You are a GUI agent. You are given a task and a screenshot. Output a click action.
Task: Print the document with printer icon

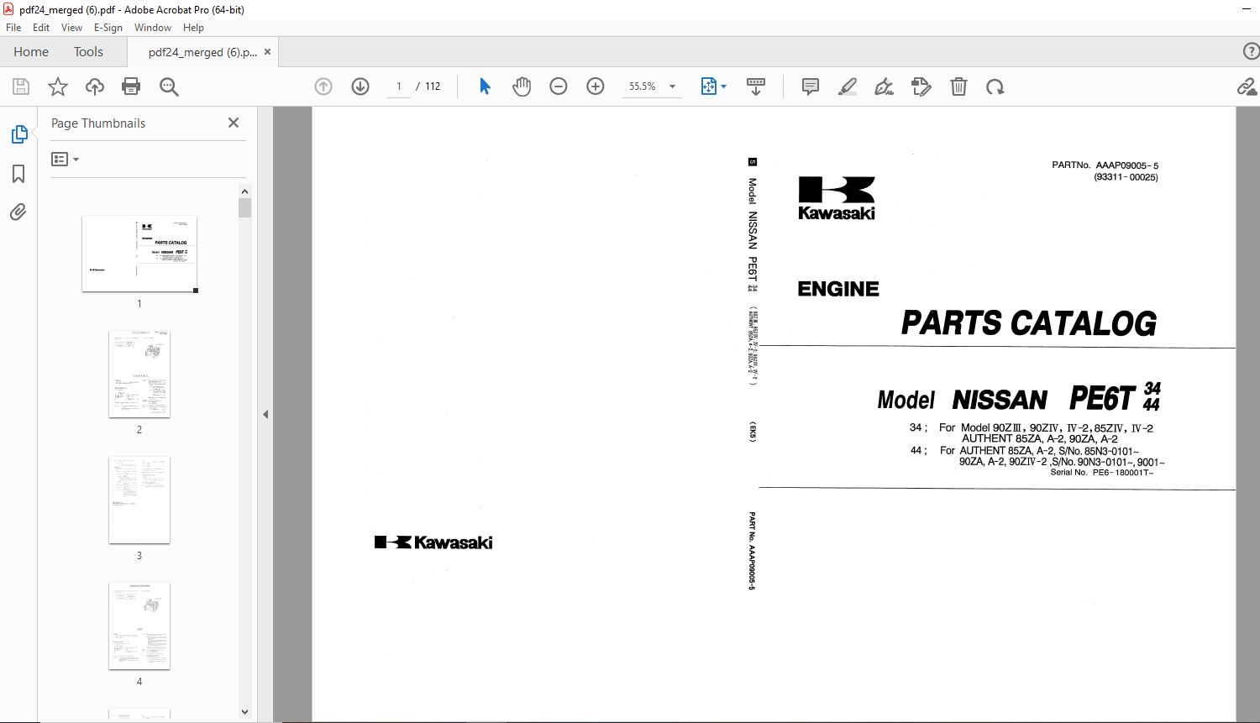[131, 86]
